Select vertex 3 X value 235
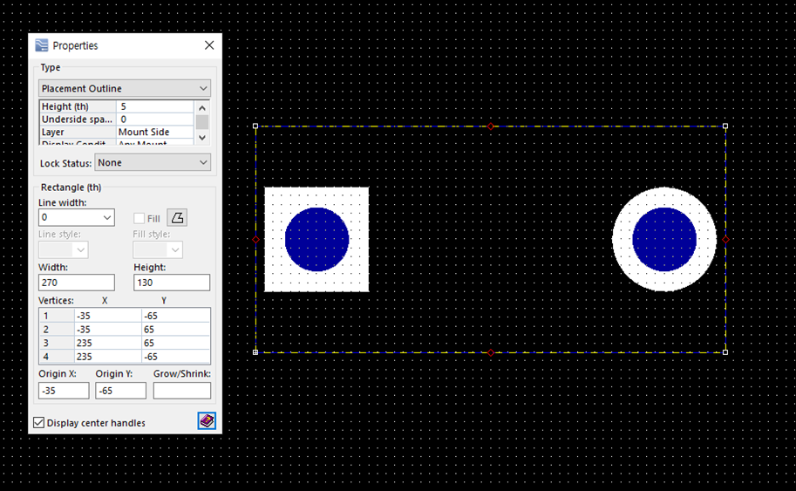The height and width of the screenshot is (491, 796). 107,344
